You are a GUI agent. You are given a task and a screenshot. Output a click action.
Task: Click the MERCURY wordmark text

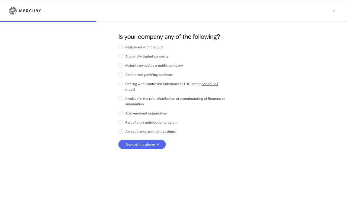30,11
